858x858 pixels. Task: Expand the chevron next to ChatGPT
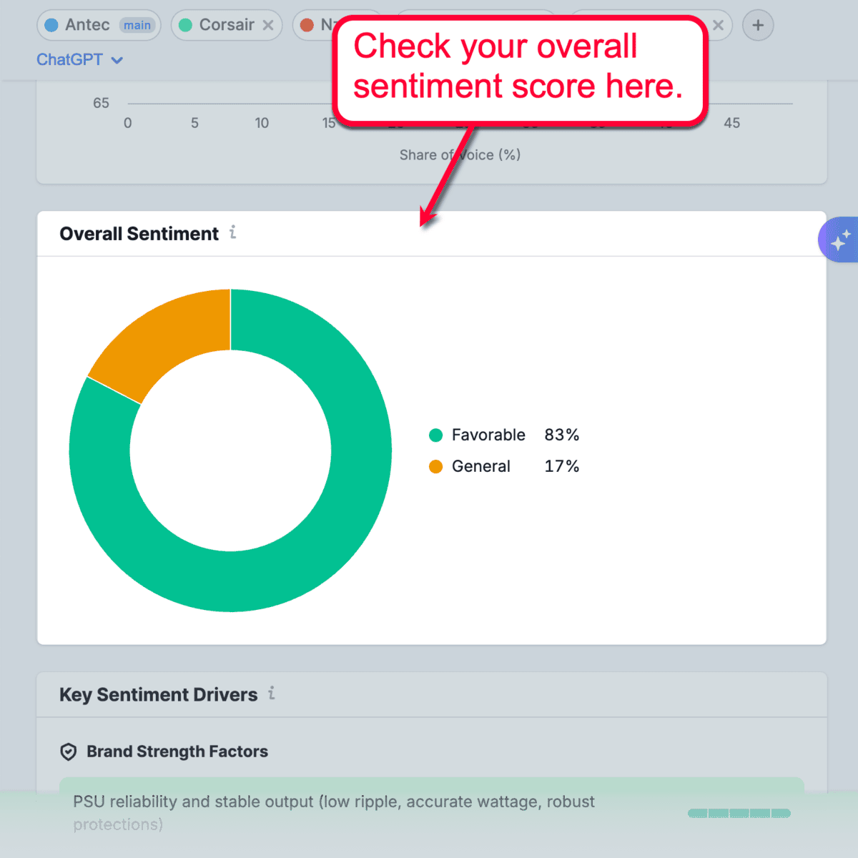[x=117, y=60]
